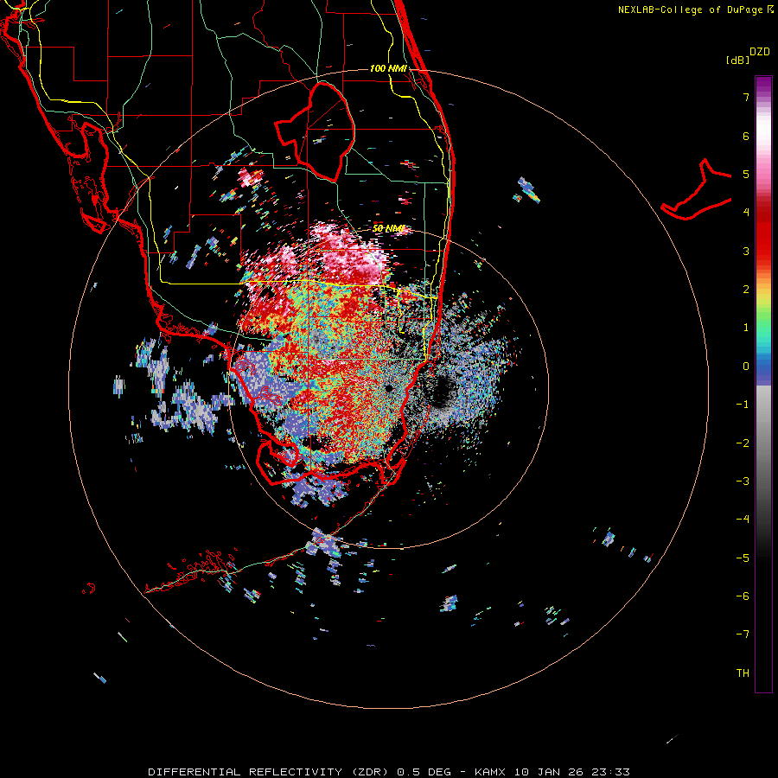Click the Differential Reflectivity caption at the bottom
The width and height of the screenshot is (778, 778).
[389, 772]
